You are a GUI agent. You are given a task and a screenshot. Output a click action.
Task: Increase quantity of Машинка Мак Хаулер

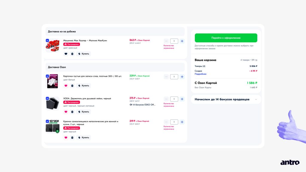(x=182, y=41)
